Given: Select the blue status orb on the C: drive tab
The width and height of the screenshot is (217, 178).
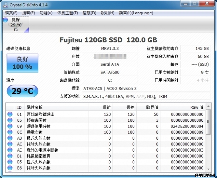Looking at the screenshot, I should (5, 20).
